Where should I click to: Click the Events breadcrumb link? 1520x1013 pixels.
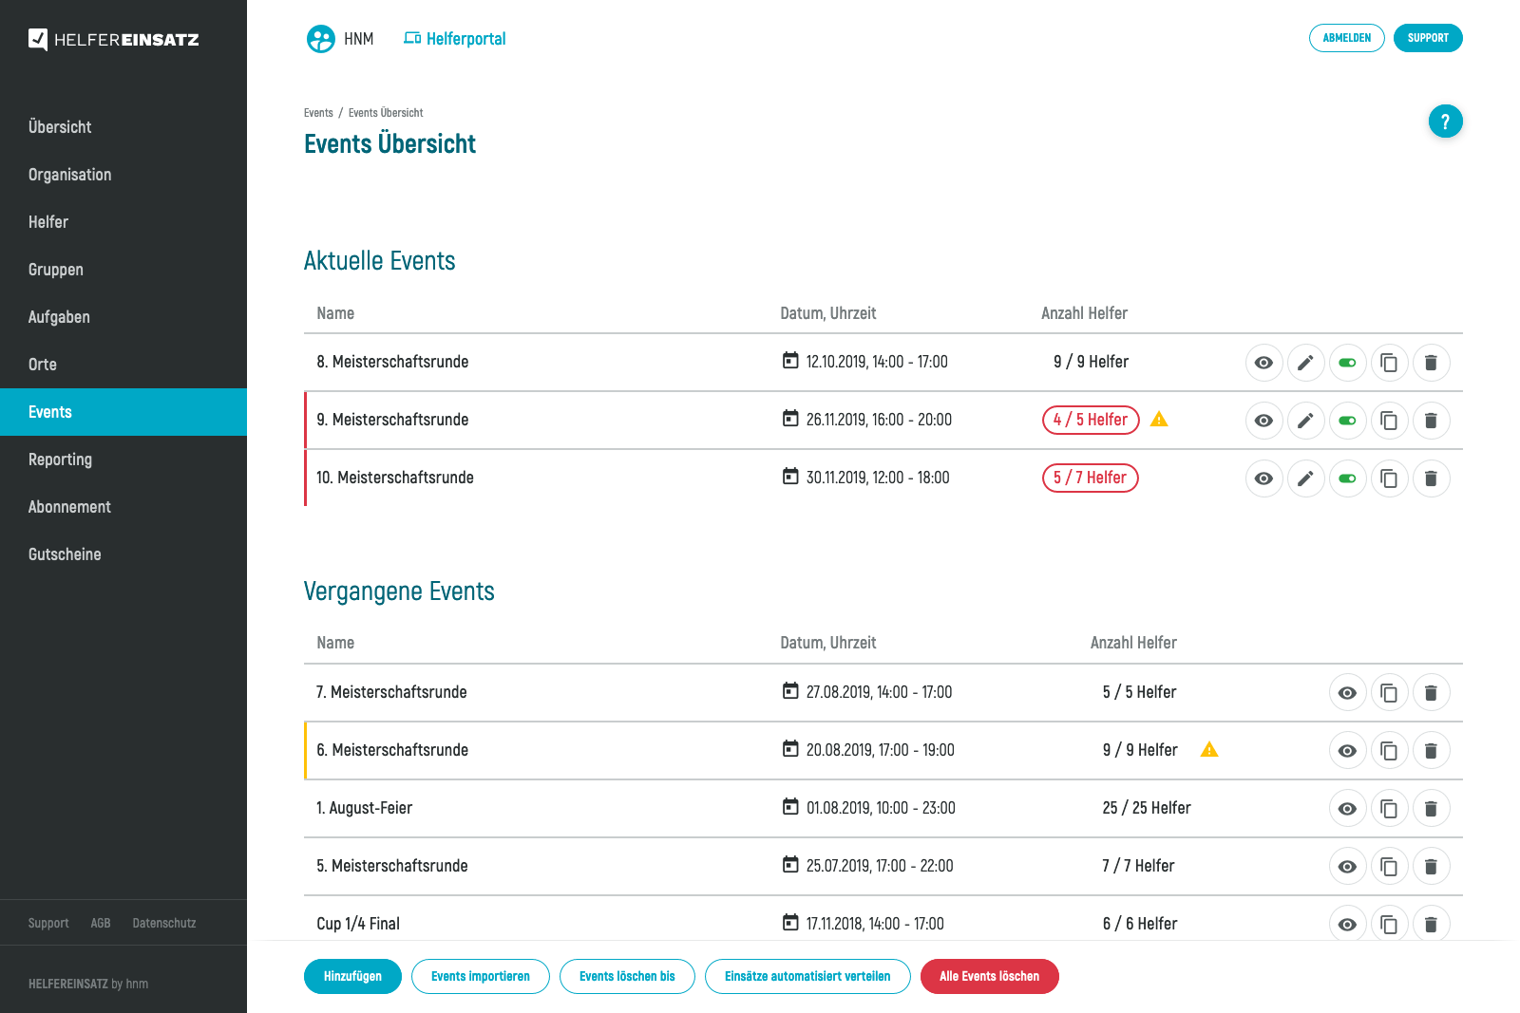tap(318, 113)
